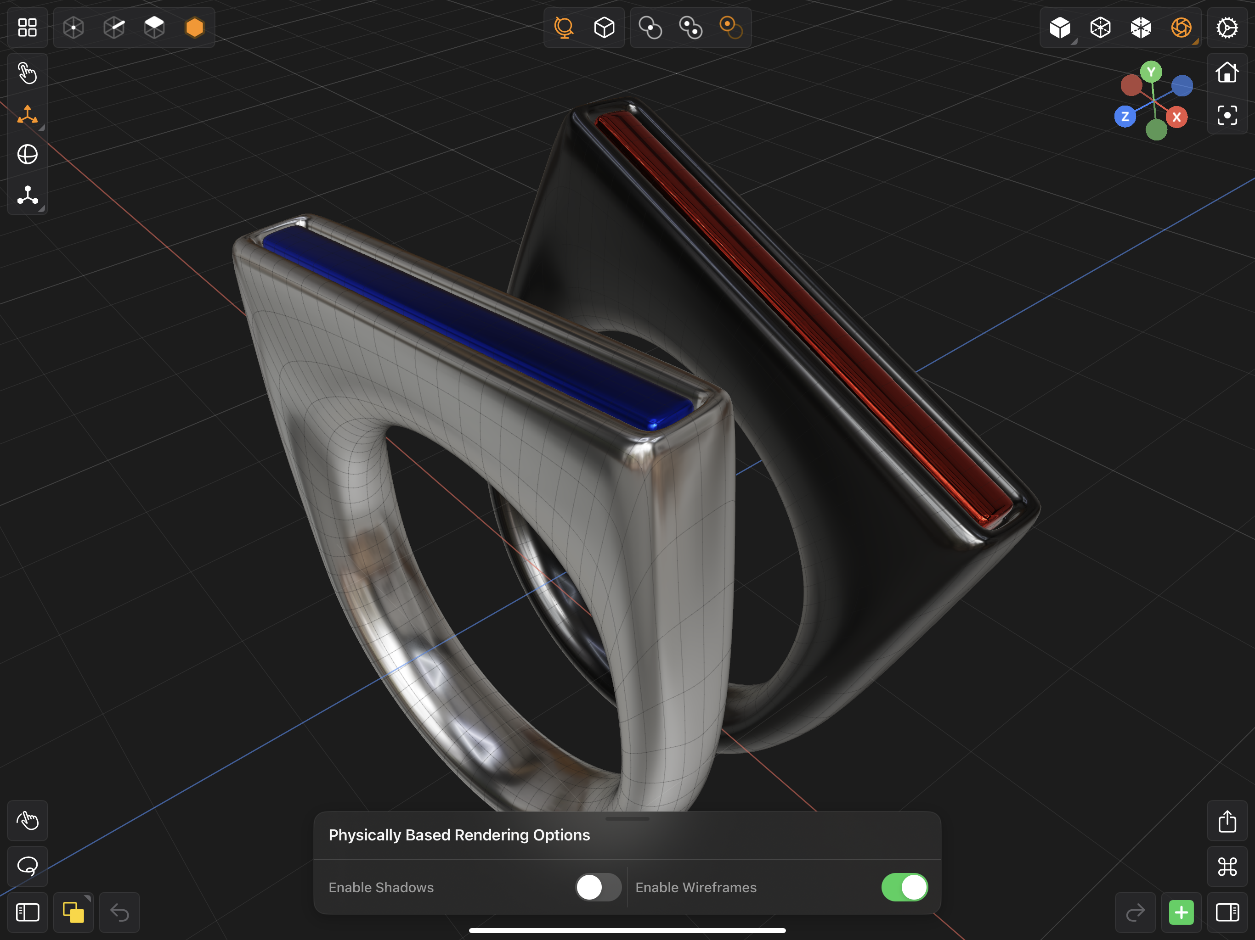This screenshot has width=1255, height=940.
Task: Add a new object with green plus
Action: [x=1181, y=912]
